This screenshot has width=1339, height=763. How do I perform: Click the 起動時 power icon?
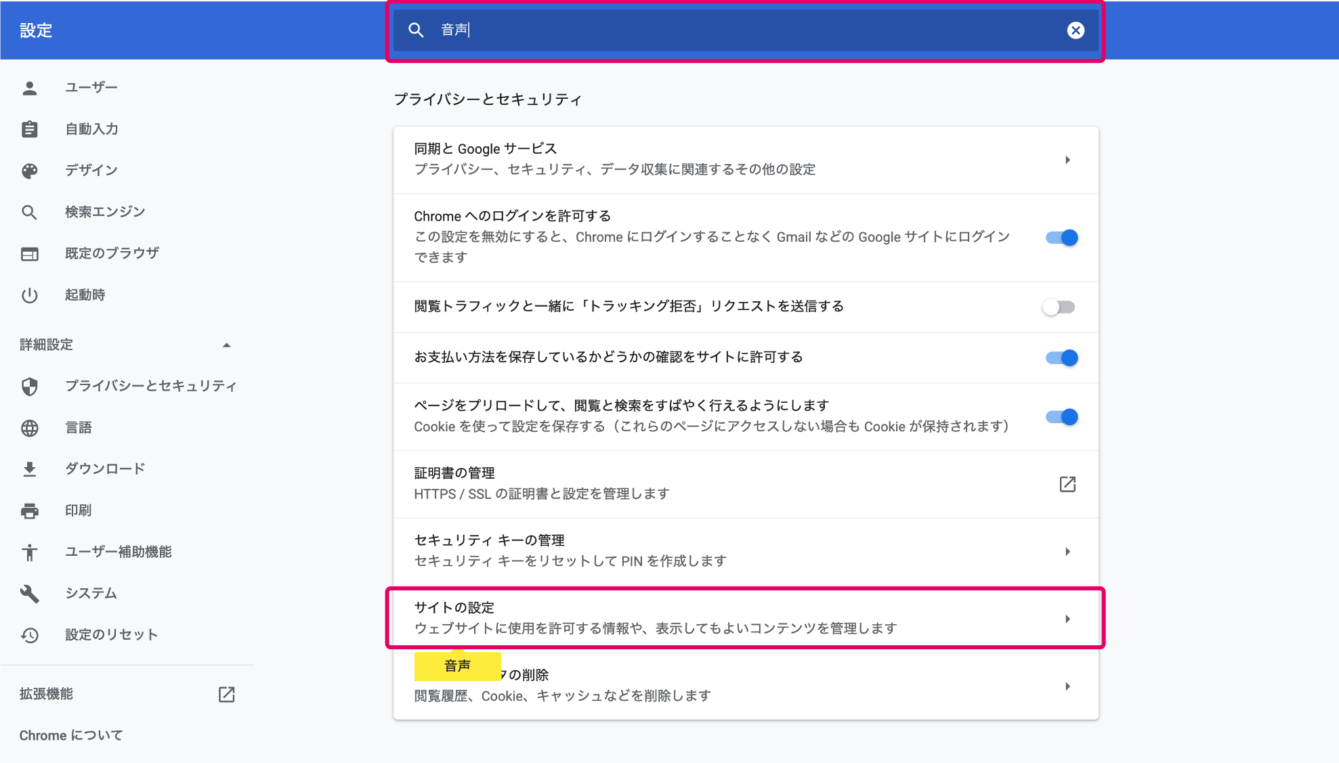(x=29, y=295)
